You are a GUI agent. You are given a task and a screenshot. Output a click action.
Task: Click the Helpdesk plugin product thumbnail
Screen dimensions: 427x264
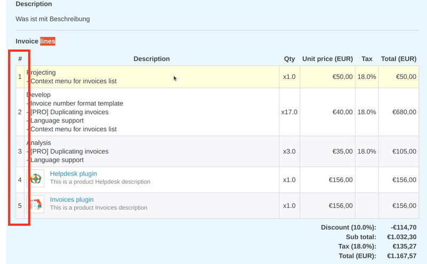tap(36, 179)
